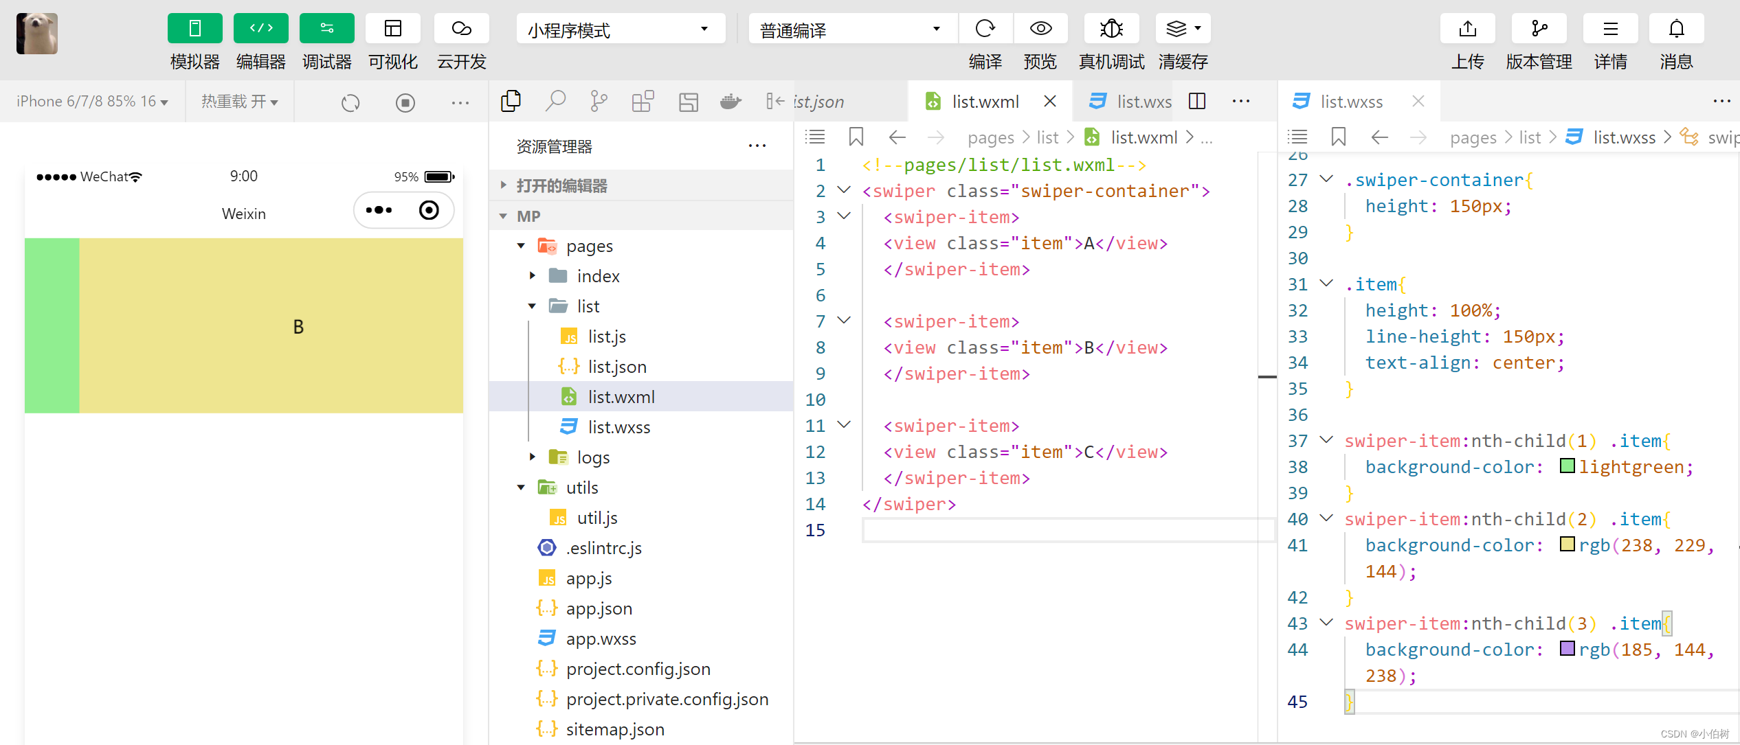This screenshot has width=1740, height=745.
Task: Toggle the Editor panel button
Action: [260, 29]
